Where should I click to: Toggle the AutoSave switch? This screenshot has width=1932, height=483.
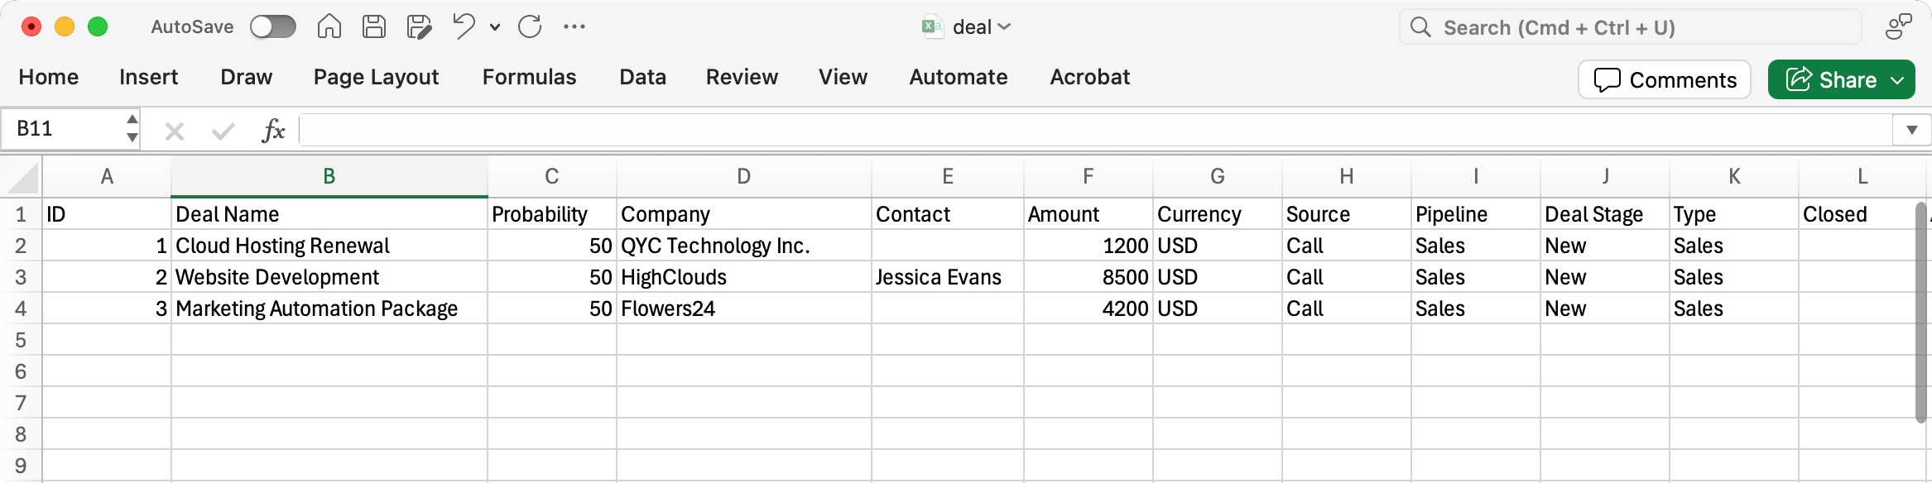coord(273,26)
